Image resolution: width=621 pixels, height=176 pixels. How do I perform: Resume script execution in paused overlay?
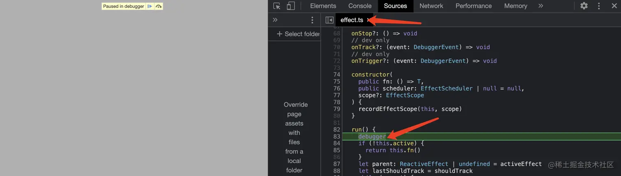tap(150, 6)
